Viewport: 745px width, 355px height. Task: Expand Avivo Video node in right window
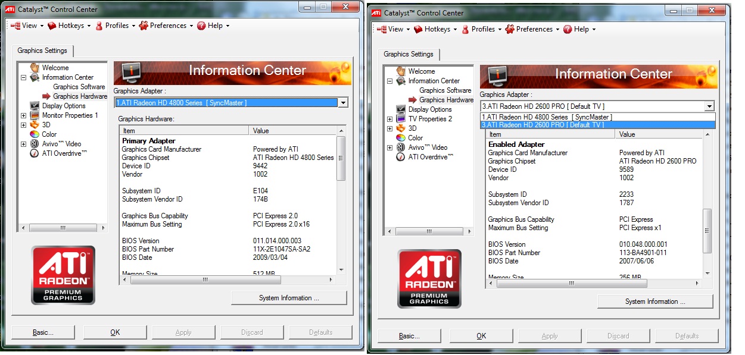(390, 147)
